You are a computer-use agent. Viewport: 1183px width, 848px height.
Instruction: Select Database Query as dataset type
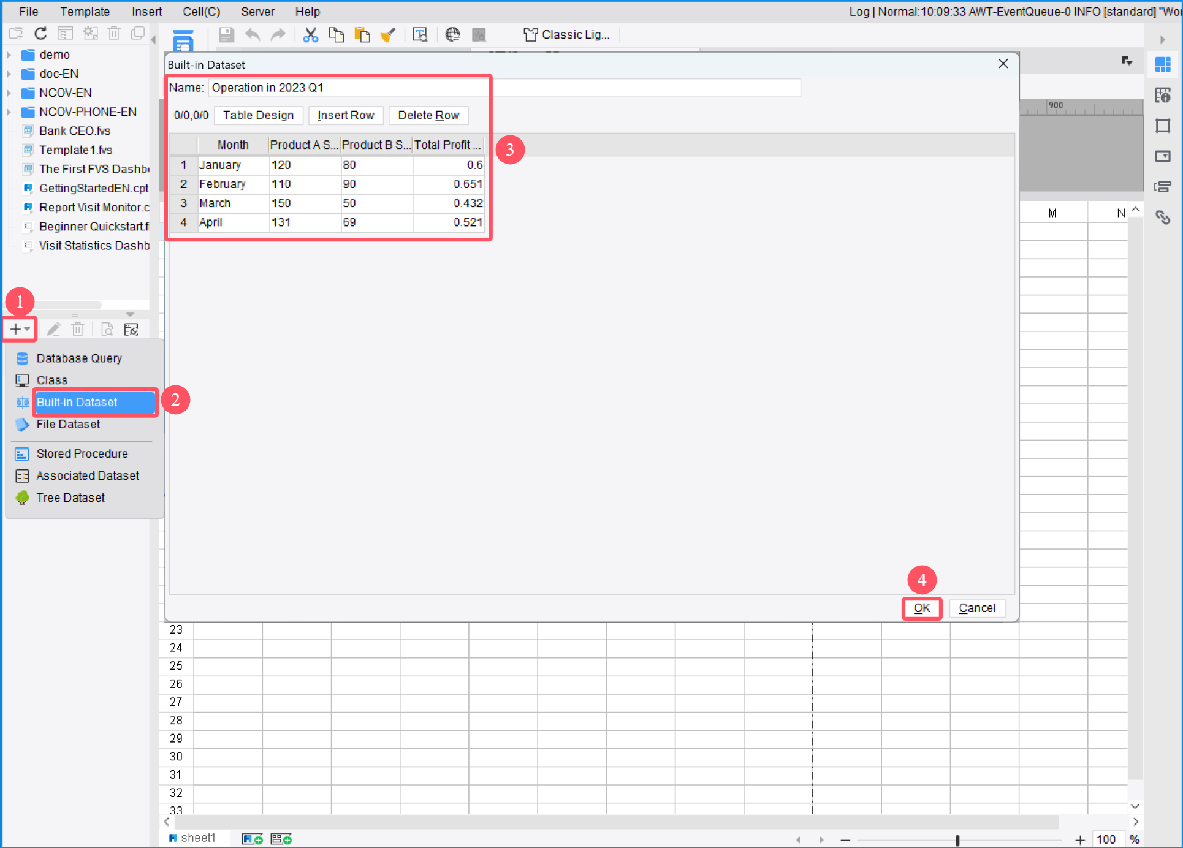(x=79, y=358)
